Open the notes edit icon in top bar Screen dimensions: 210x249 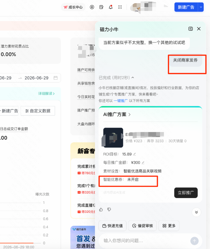click(x=101, y=7)
